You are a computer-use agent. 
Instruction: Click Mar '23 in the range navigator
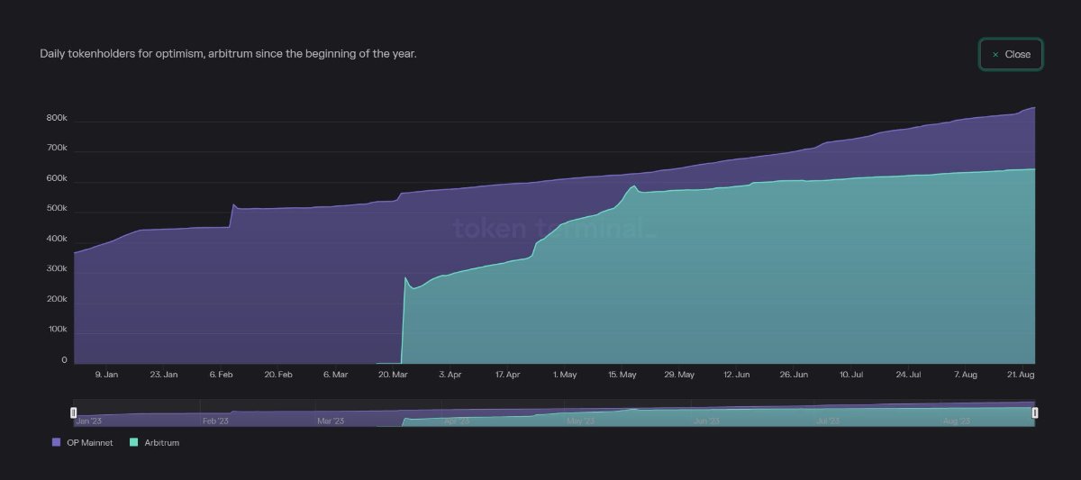(x=331, y=421)
